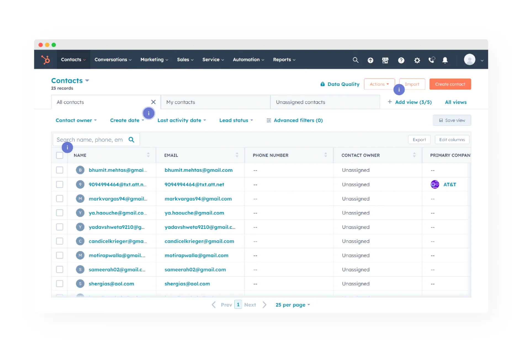Click the upgrade/academy icon in navbar

tap(370, 60)
